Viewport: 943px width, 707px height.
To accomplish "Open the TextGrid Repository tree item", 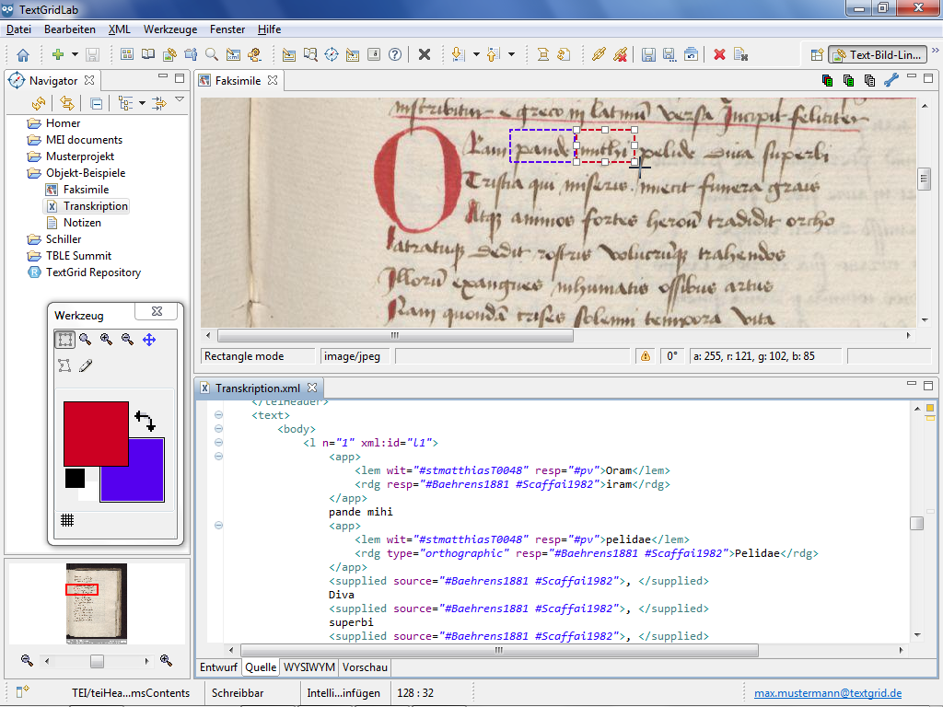I will click(x=93, y=272).
